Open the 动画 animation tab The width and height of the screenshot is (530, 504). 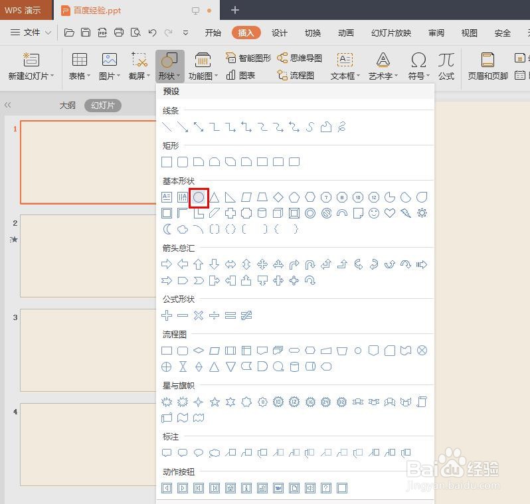pos(346,33)
